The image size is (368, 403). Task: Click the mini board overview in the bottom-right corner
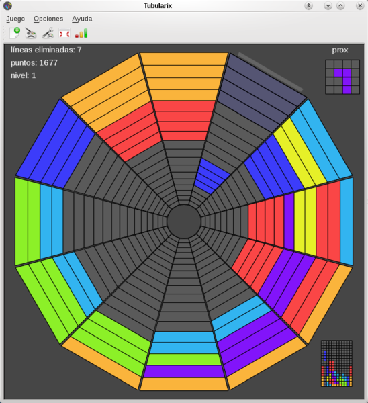pyautogui.click(x=336, y=363)
